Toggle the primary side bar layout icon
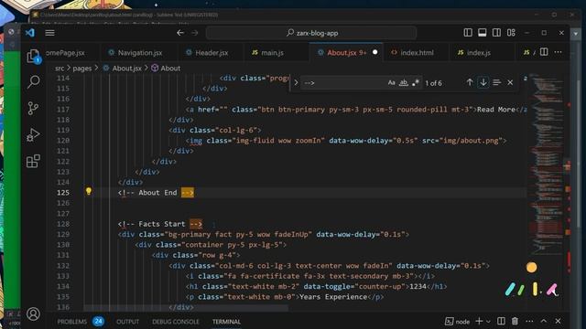 pyautogui.click(x=468, y=33)
